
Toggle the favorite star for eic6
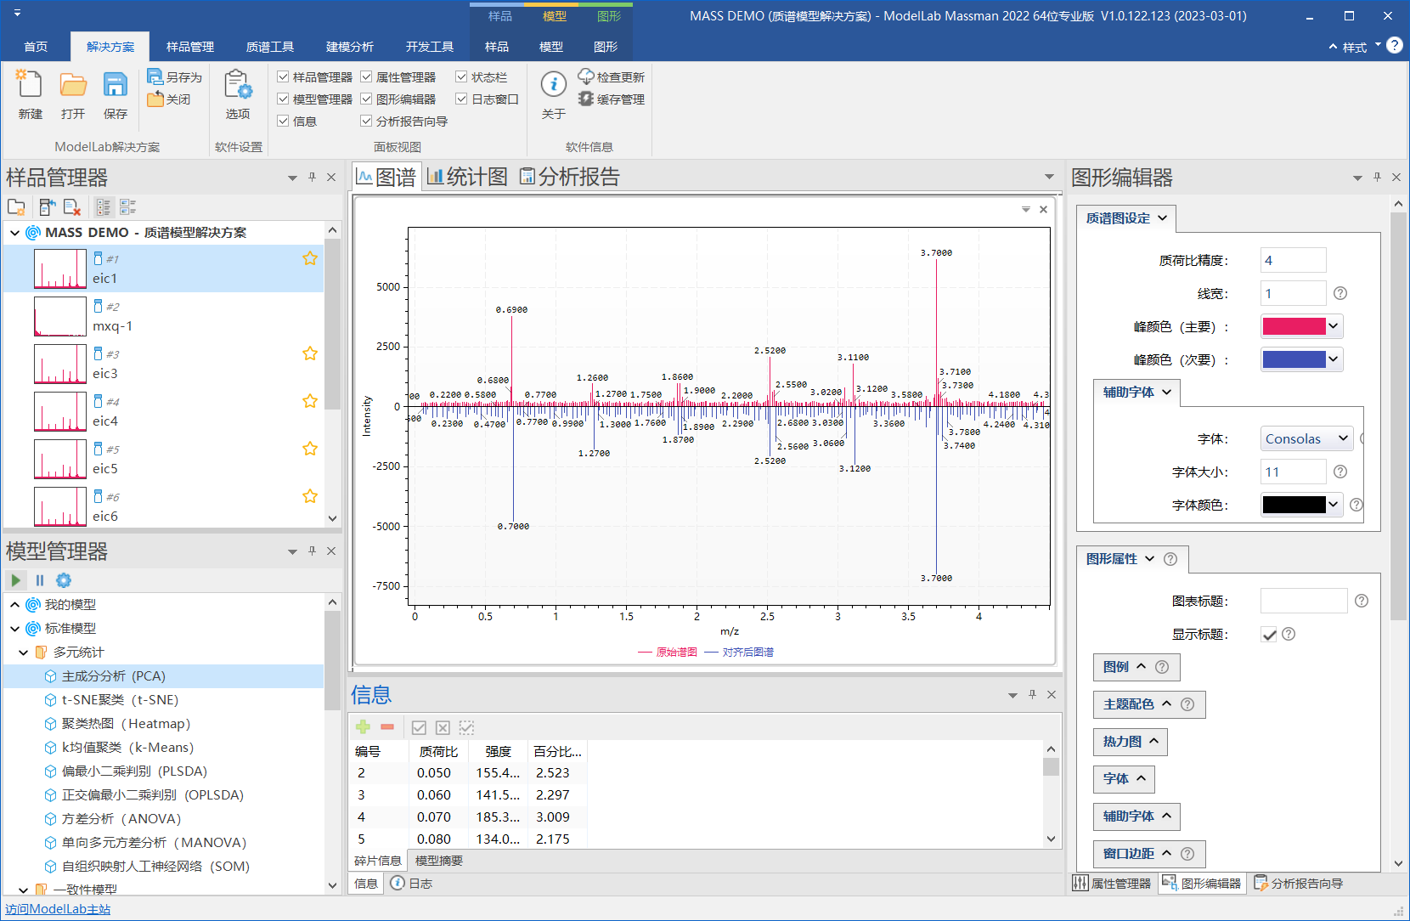pyautogui.click(x=310, y=496)
